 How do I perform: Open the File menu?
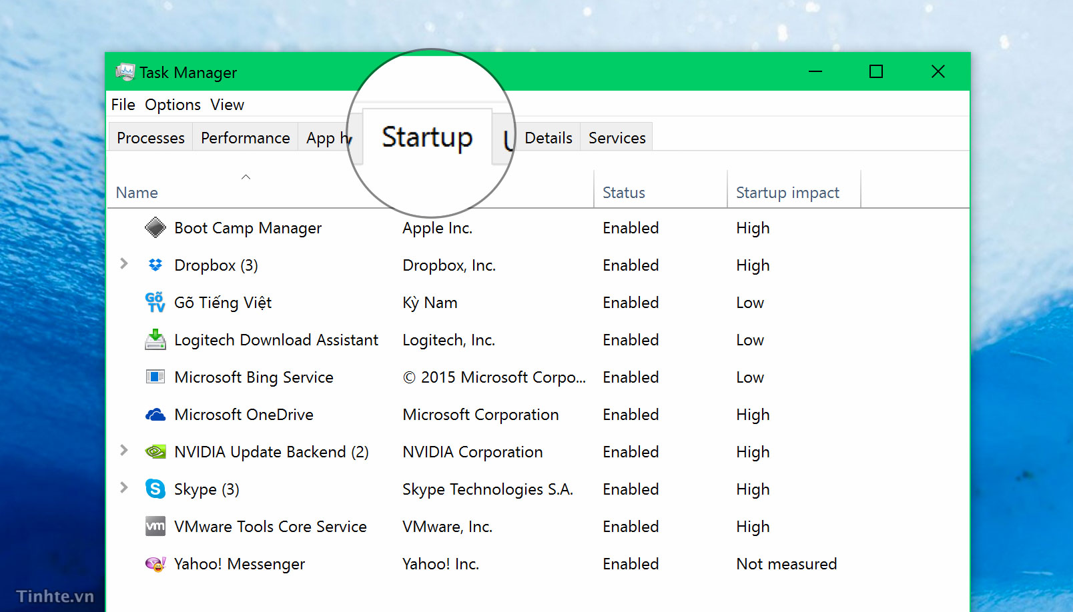pyautogui.click(x=123, y=105)
